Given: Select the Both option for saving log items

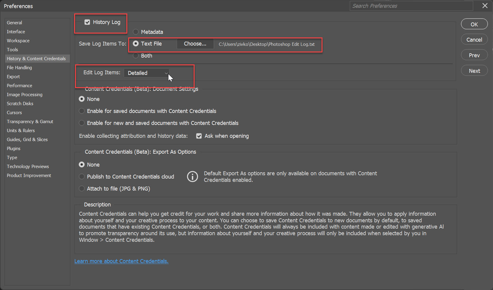Looking at the screenshot, I should (x=135, y=55).
